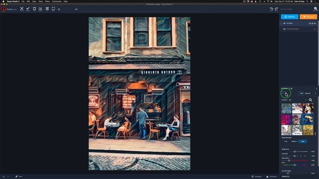
Task: Click the AI ReMix layer brush icon
Action: coord(284,23)
